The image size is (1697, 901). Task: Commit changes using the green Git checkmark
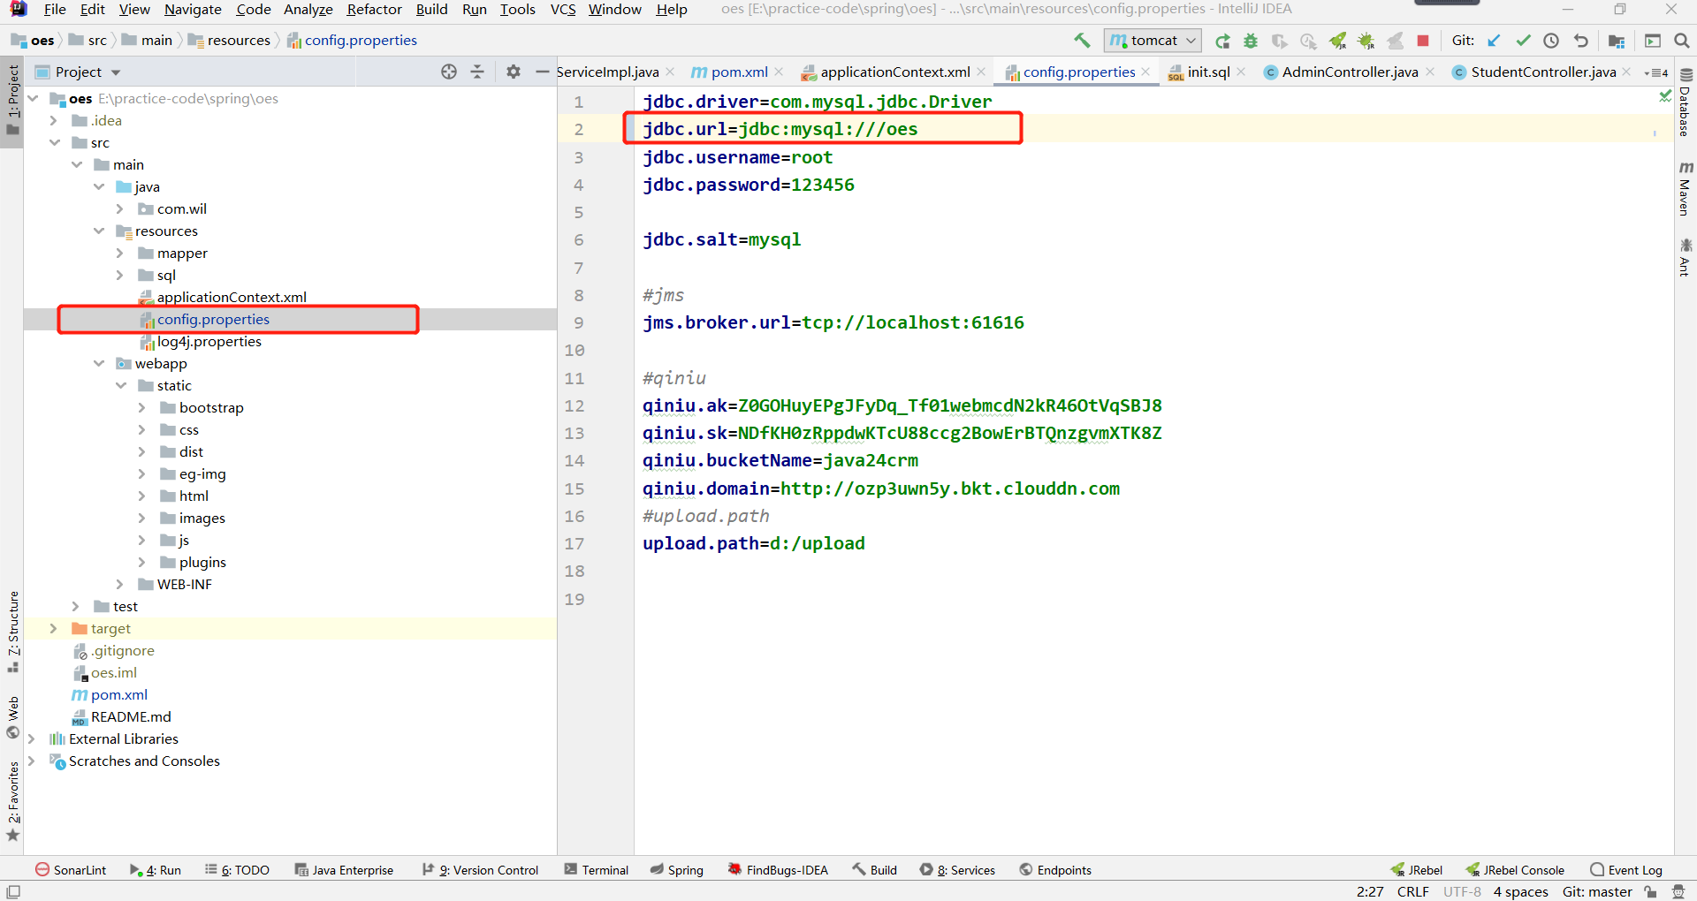tap(1523, 41)
